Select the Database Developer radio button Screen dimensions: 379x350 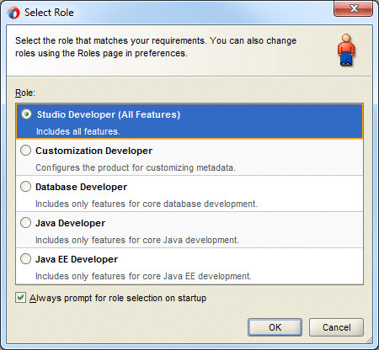[25, 187]
